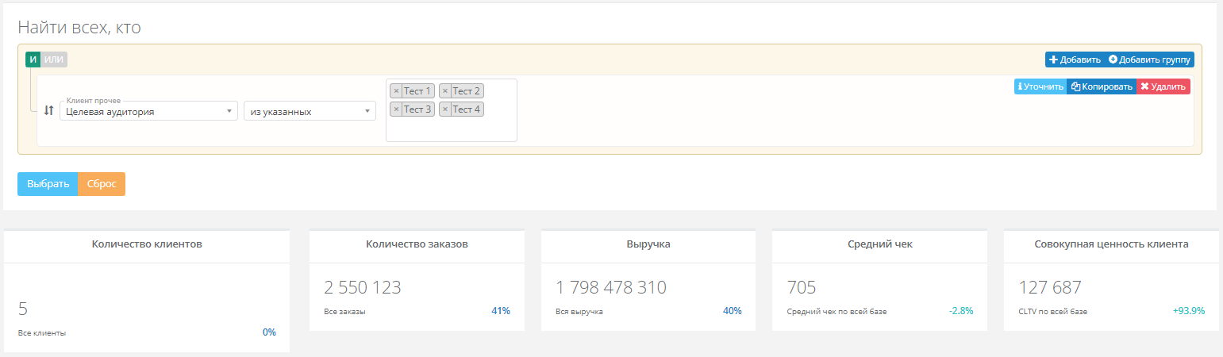Click the -2.8% average check change
1223x357 pixels.
tap(961, 311)
